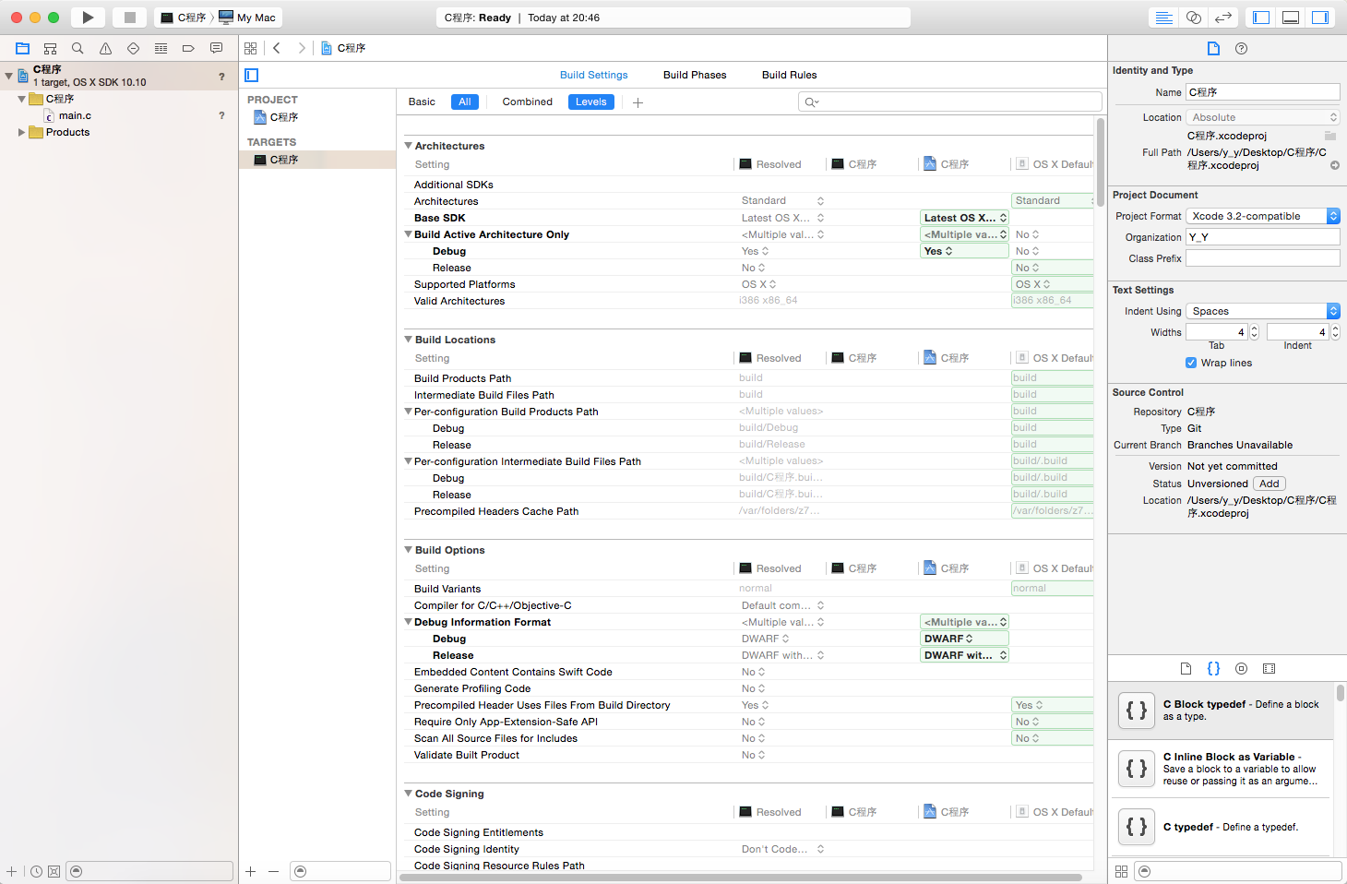1347x884 pixels.
Task: Expand the Products group
Action: [21, 132]
